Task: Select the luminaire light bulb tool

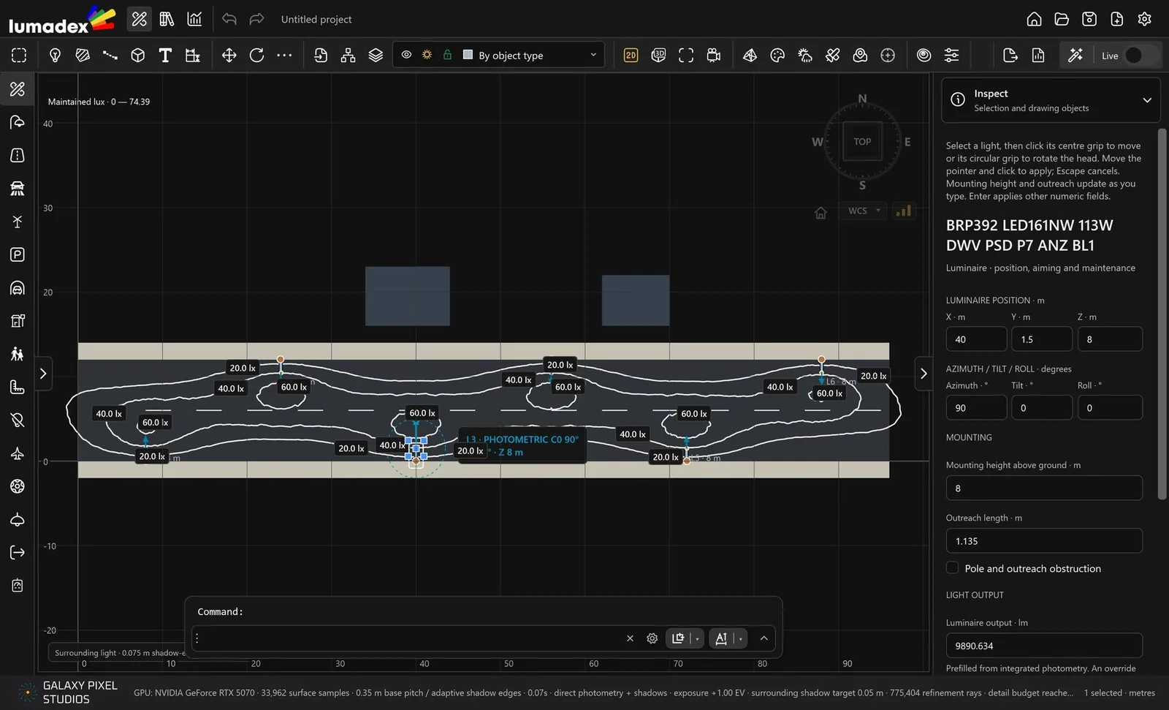Action: (55, 56)
